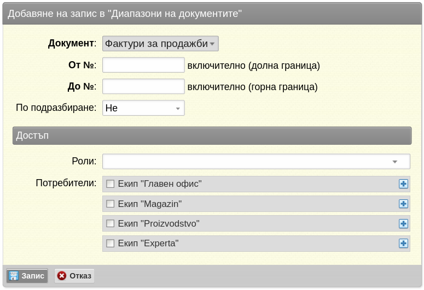Viewport: 424px width, 290px height.
Task: Open the Роли dropdown arrow
Action: click(394, 162)
